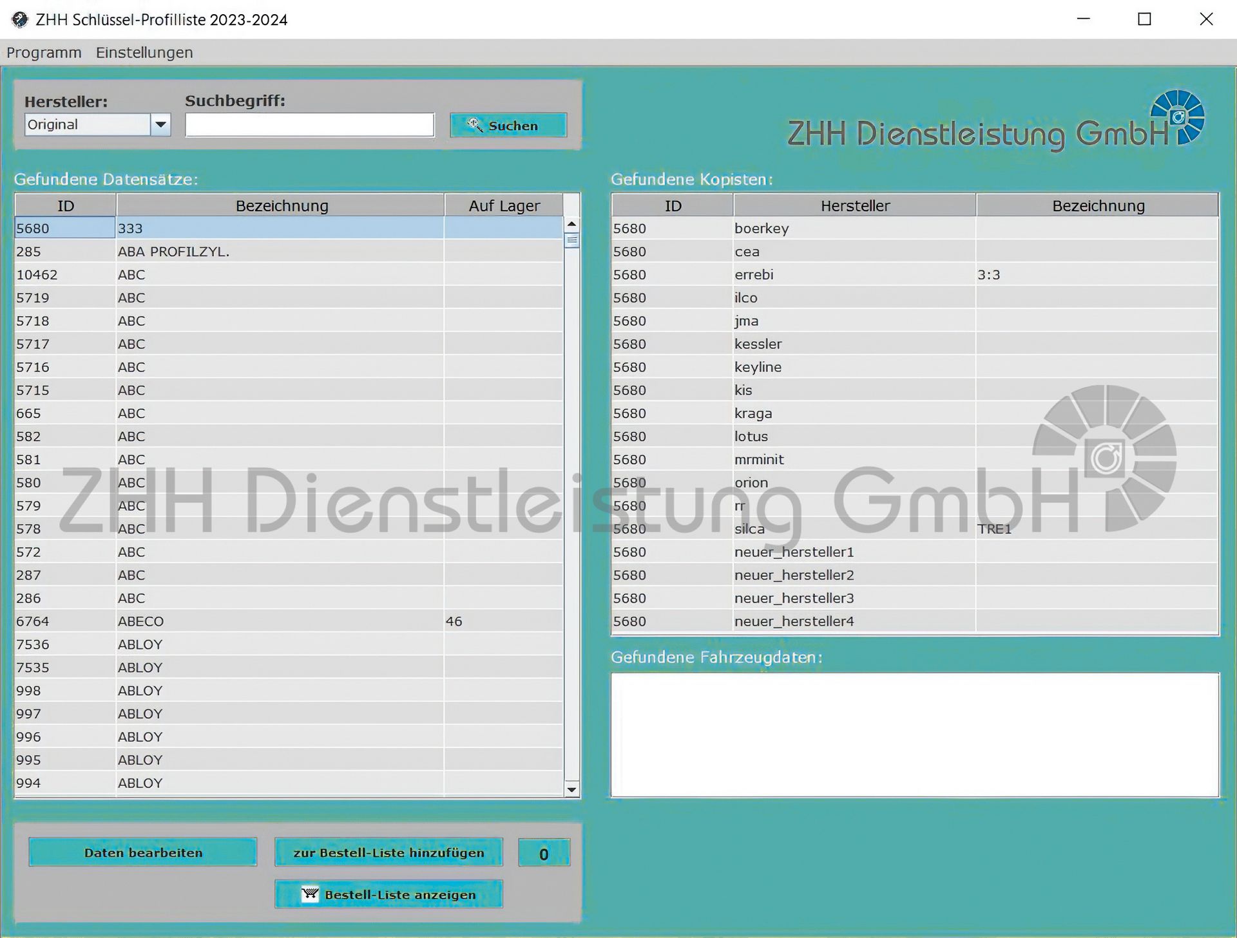Select the silca Kopisten row
The image size is (1237, 938).
915,529
